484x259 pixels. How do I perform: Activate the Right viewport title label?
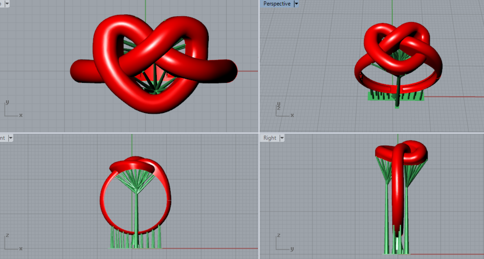[270, 138]
